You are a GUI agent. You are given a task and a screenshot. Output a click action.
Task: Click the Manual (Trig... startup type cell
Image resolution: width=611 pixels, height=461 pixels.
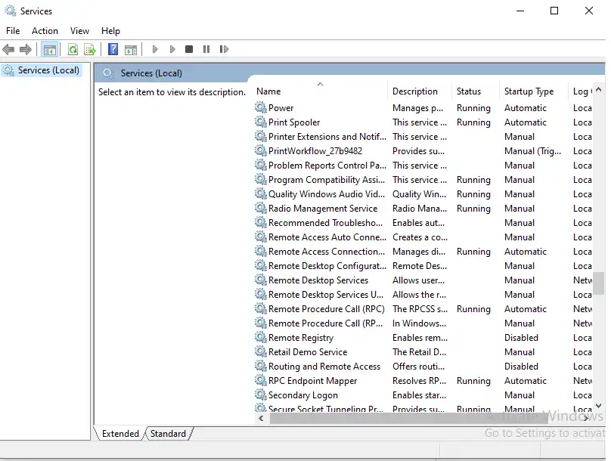[x=532, y=151]
